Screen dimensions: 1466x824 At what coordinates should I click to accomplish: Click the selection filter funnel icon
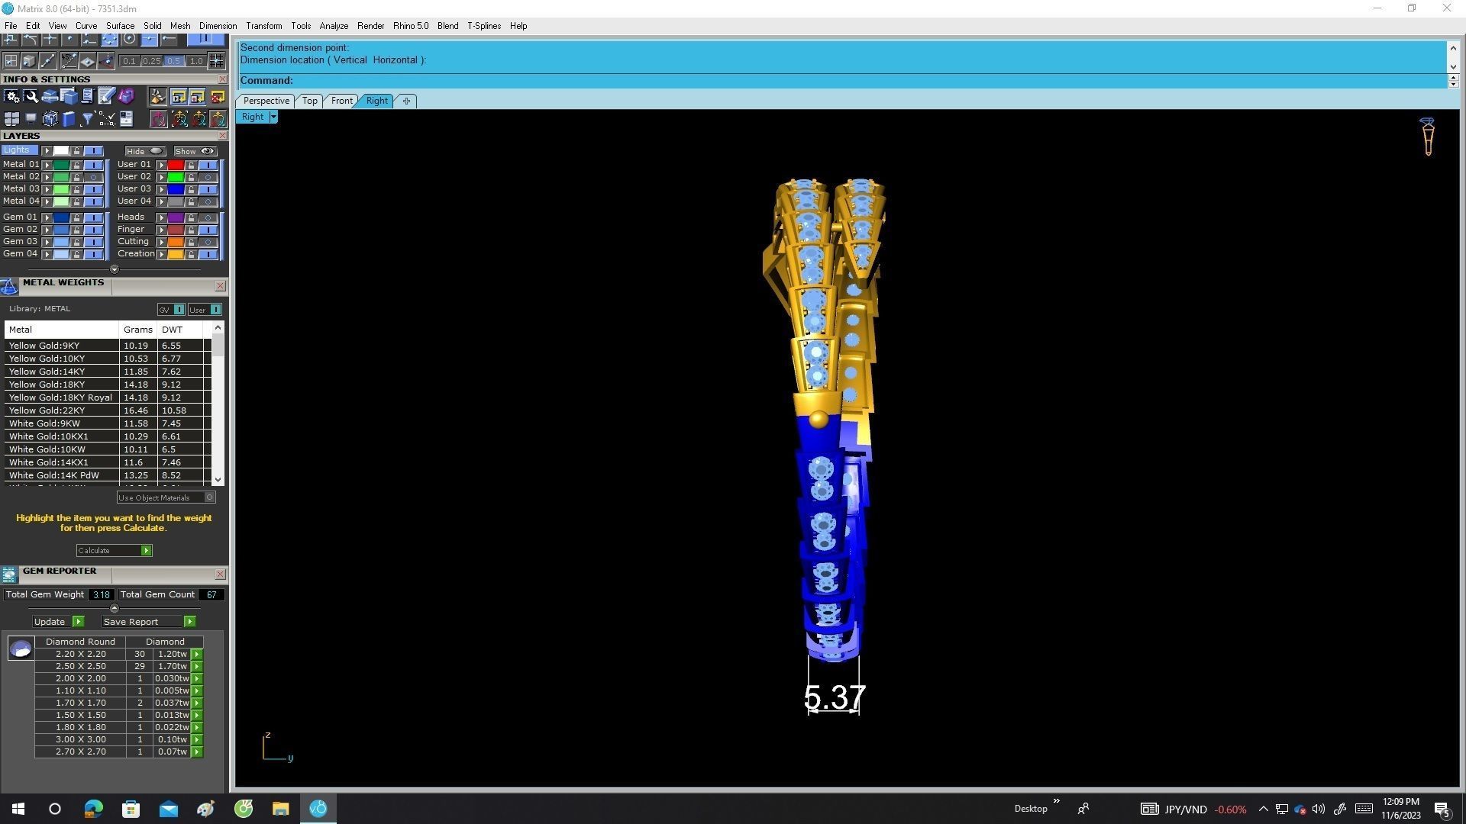click(x=87, y=118)
